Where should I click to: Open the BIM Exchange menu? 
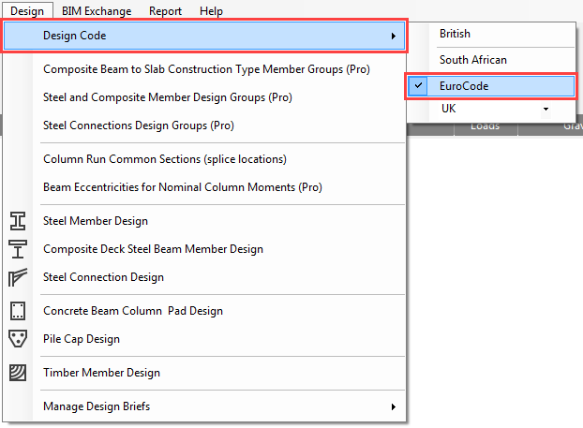[92, 11]
